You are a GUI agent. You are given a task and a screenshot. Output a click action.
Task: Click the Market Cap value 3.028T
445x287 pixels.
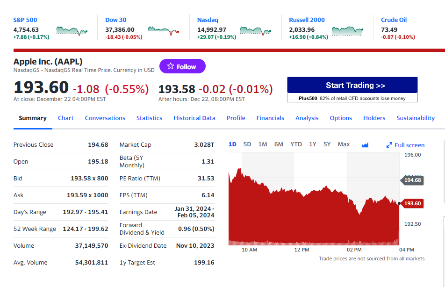[x=204, y=145]
